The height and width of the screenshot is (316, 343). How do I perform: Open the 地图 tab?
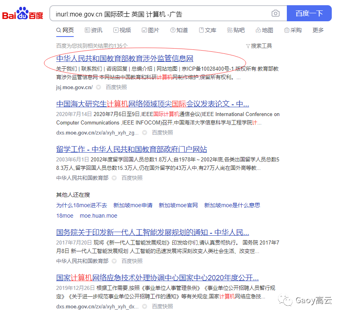264,30
